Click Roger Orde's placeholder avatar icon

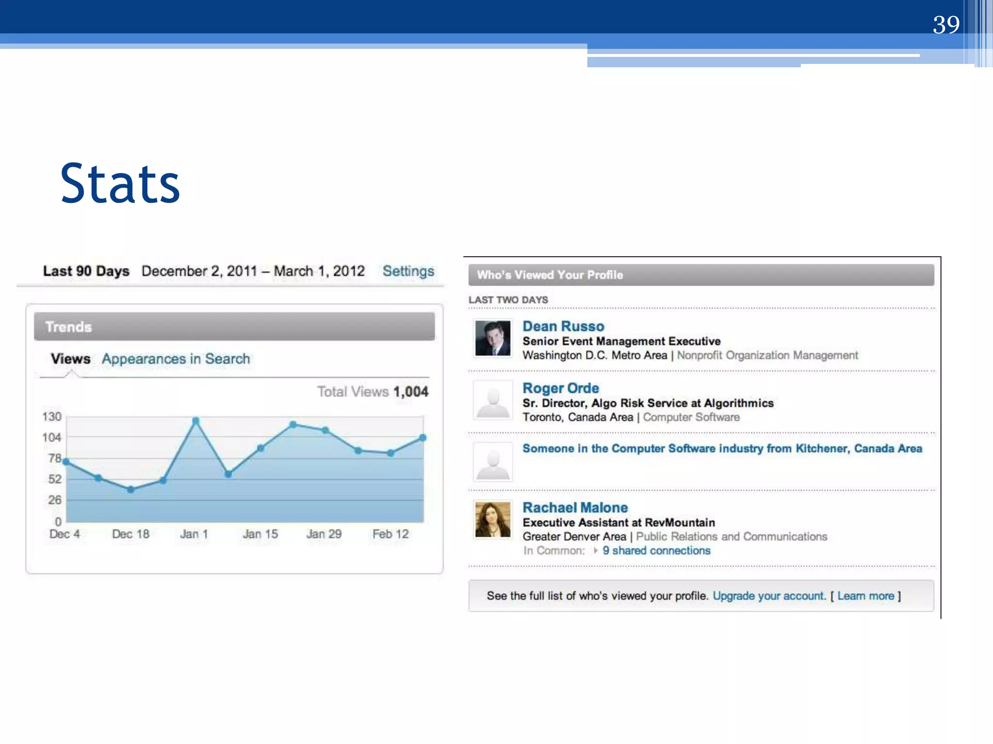(493, 401)
